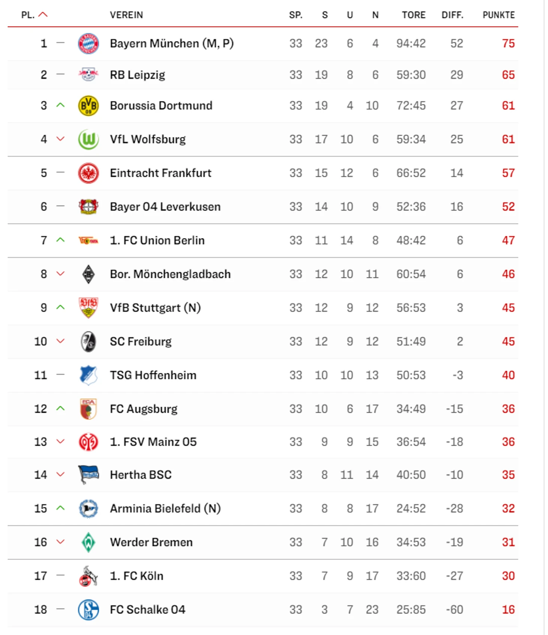548x635 pixels.
Task: Click the Werder Bremen diamond logo
Action: point(88,542)
